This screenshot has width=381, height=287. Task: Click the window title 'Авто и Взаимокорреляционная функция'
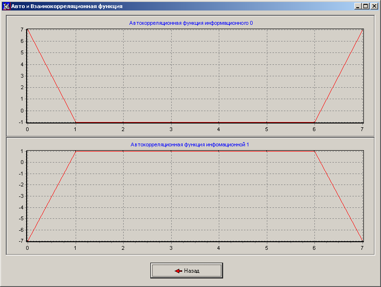click(67, 6)
